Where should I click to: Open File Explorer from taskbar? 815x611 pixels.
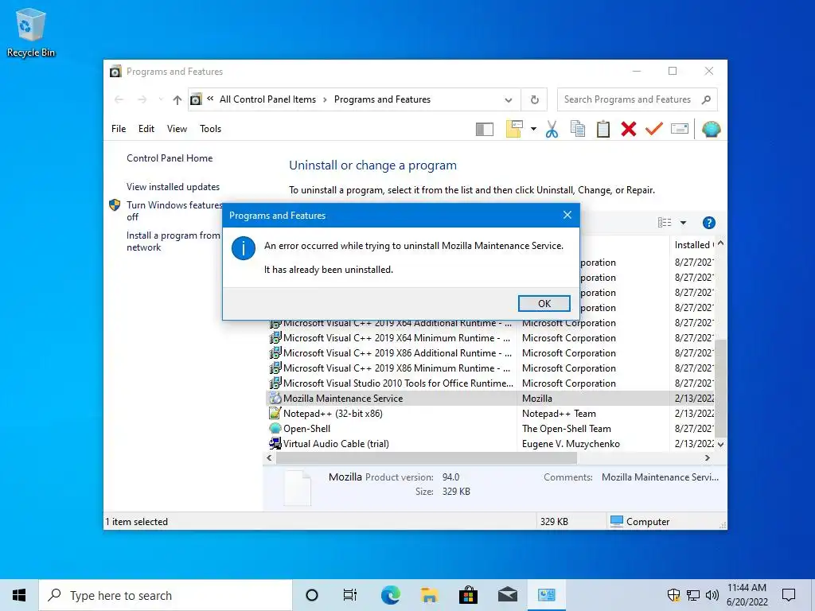(x=429, y=595)
